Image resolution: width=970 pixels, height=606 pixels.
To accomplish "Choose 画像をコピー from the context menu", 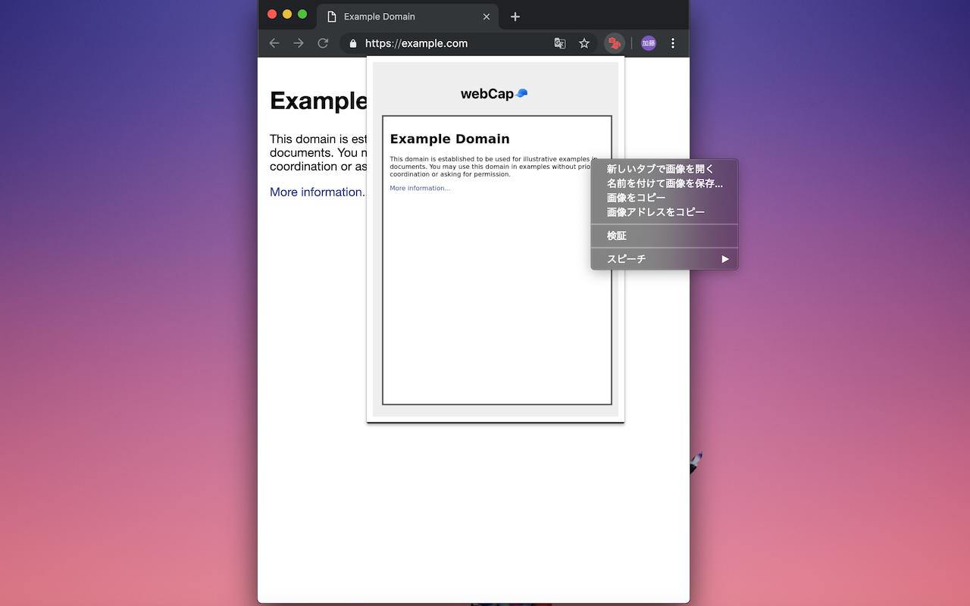I will (x=664, y=198).
